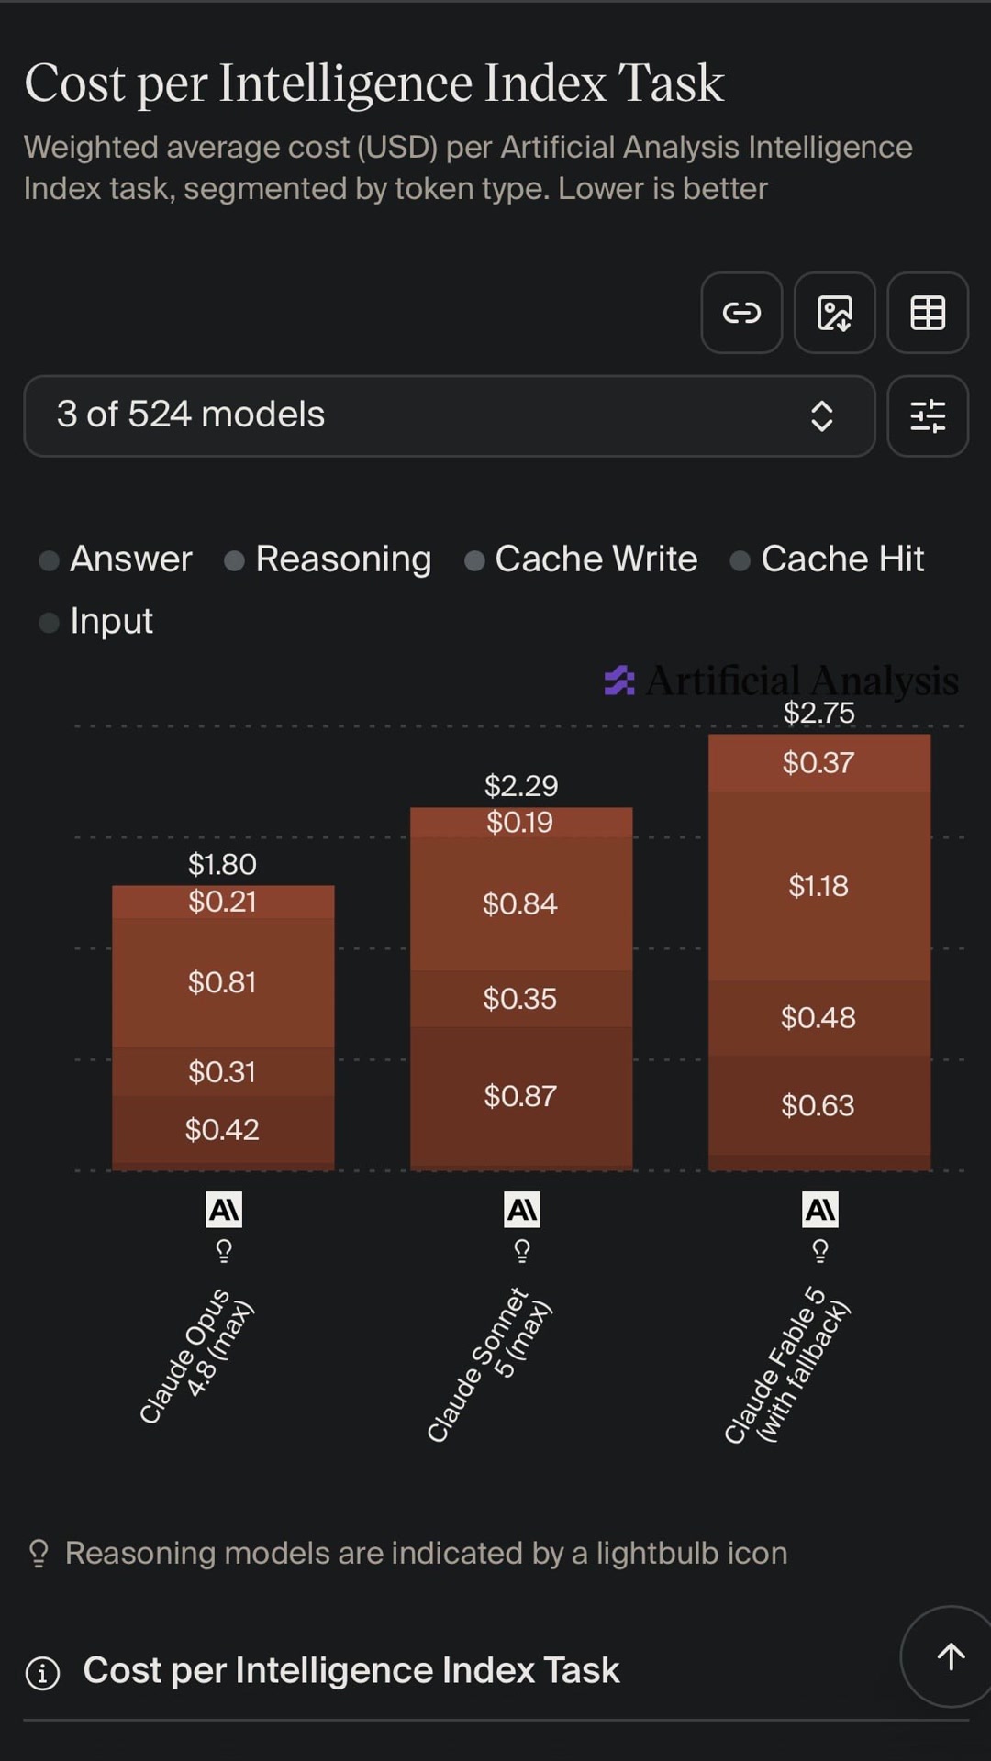
Task: Copy chart link via the link icon
Action: 741,313
